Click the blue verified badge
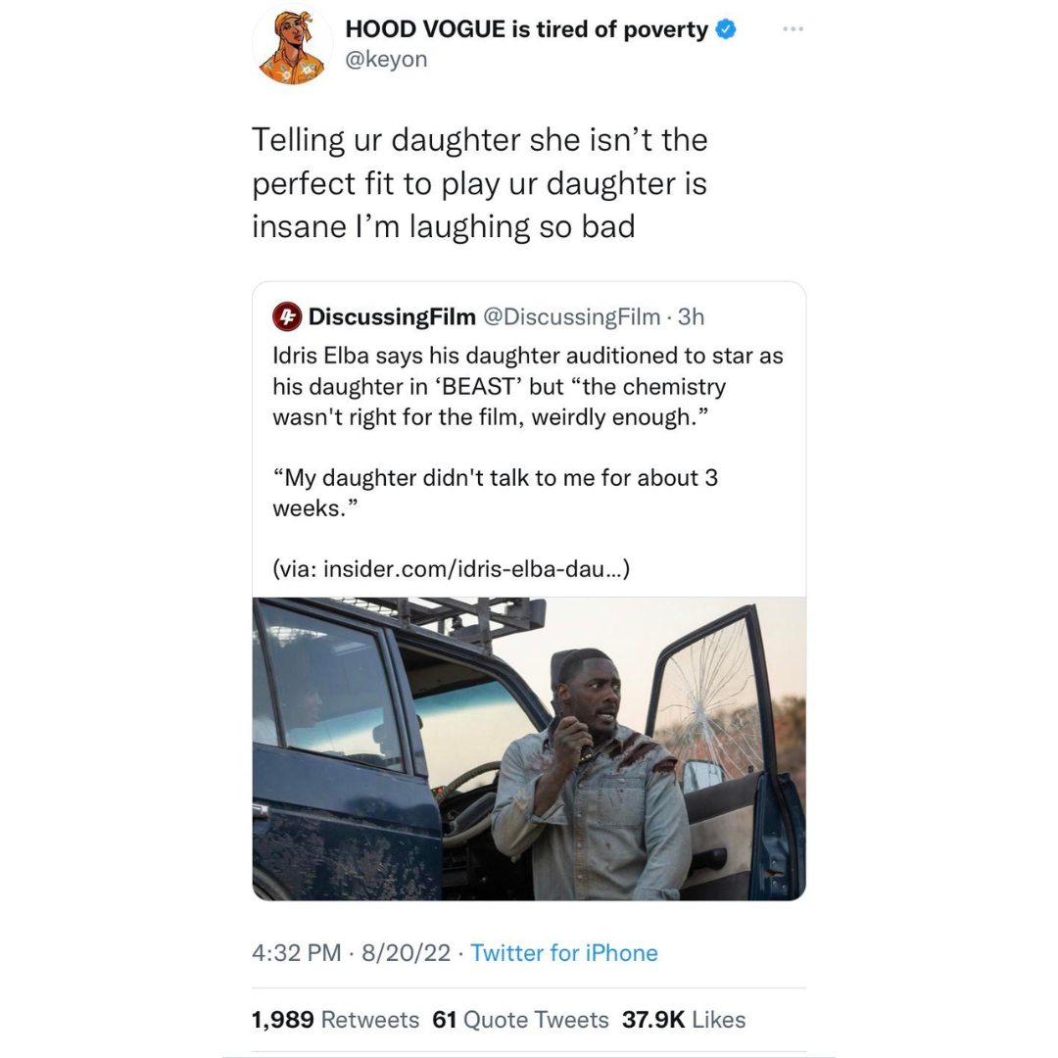 click(x=726, y=29)
